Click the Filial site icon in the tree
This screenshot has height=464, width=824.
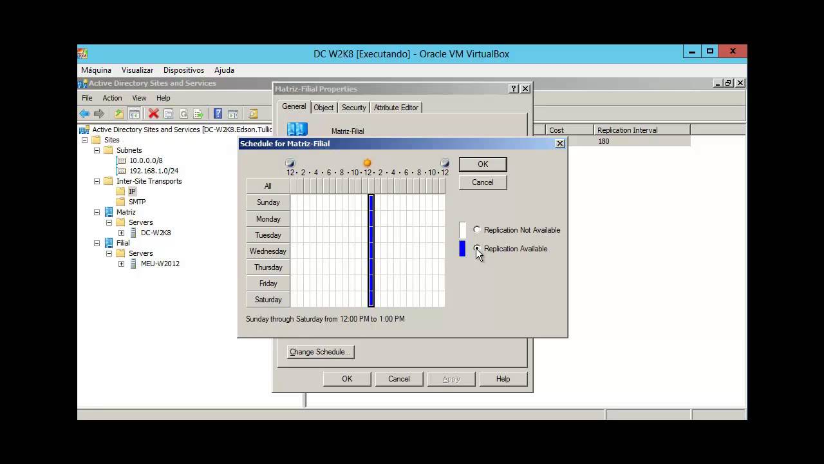[x=109, y=243]
